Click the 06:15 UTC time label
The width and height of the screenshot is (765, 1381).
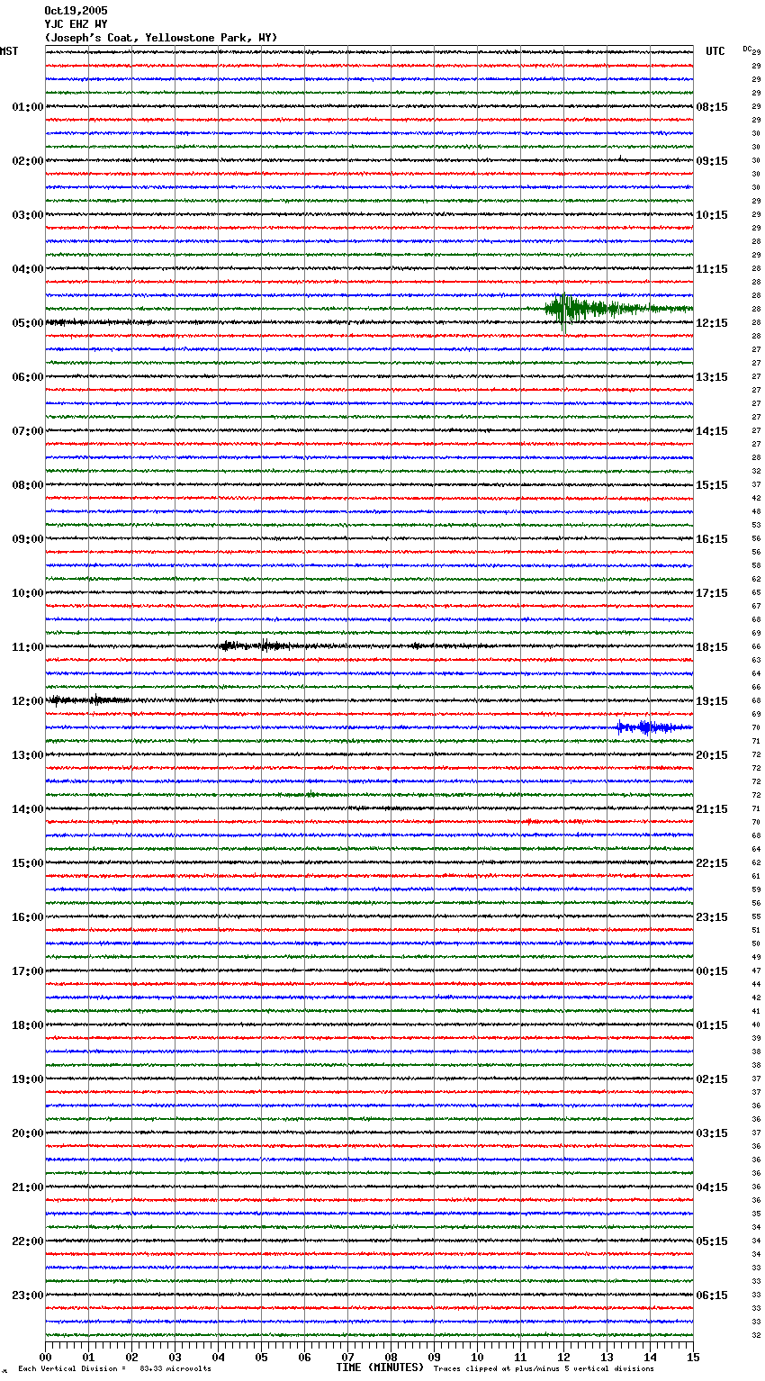point(712,1295)
